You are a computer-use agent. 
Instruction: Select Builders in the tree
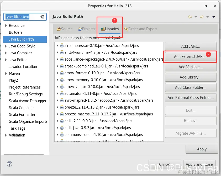pyautogui.click(x=16, y=32)
